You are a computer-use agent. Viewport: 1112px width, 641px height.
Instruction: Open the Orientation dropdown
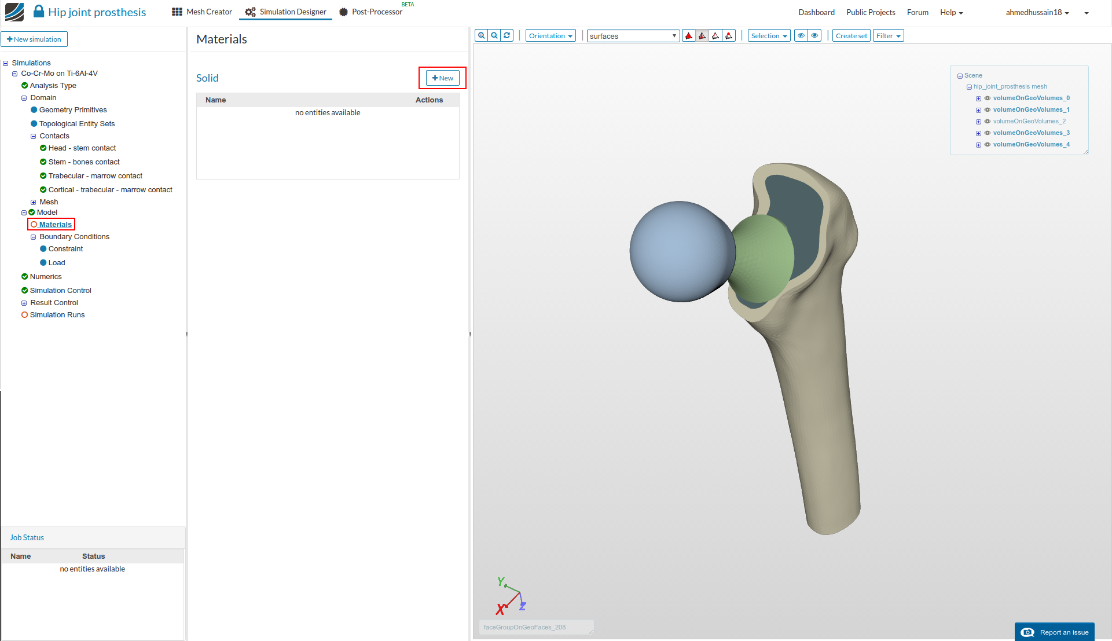551,36
